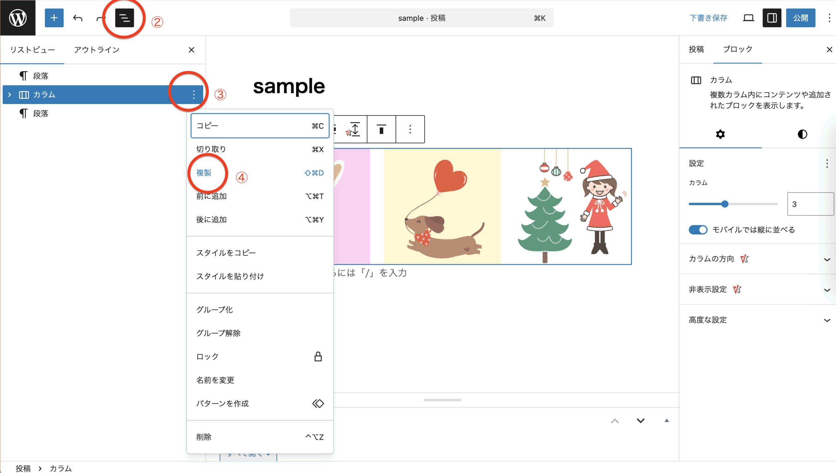Open the styles half-circle tab icon
The height and width of the screenshot is (473, 836).
point(802,134)
